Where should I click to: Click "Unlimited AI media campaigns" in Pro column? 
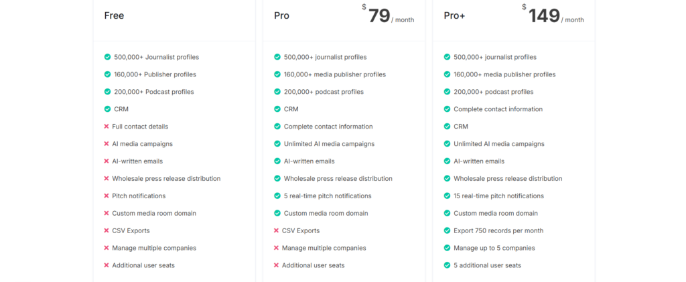(x=329, y=144)
